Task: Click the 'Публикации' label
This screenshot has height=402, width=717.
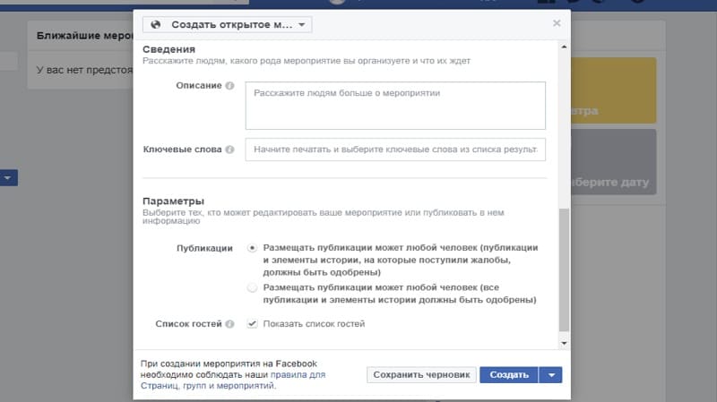Action: (204, 248)
